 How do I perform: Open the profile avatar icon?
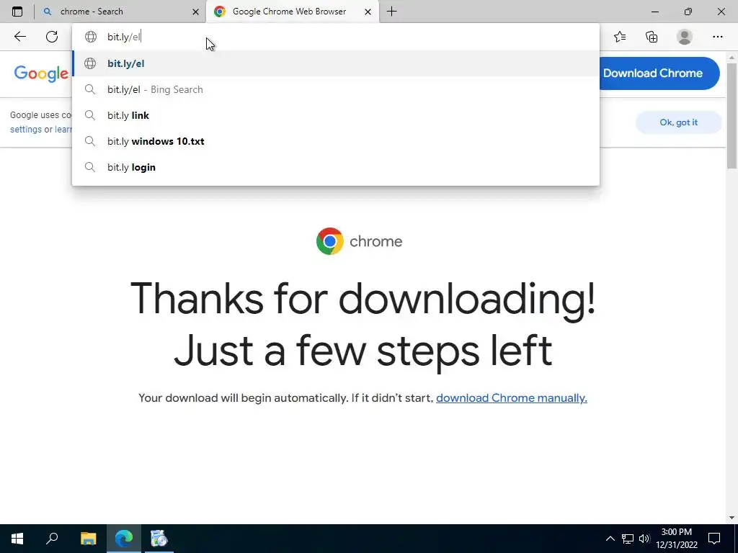tap(685, 37)
